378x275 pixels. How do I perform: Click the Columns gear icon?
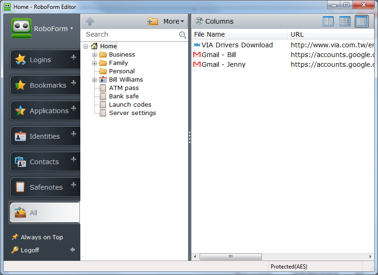point(199,21)
